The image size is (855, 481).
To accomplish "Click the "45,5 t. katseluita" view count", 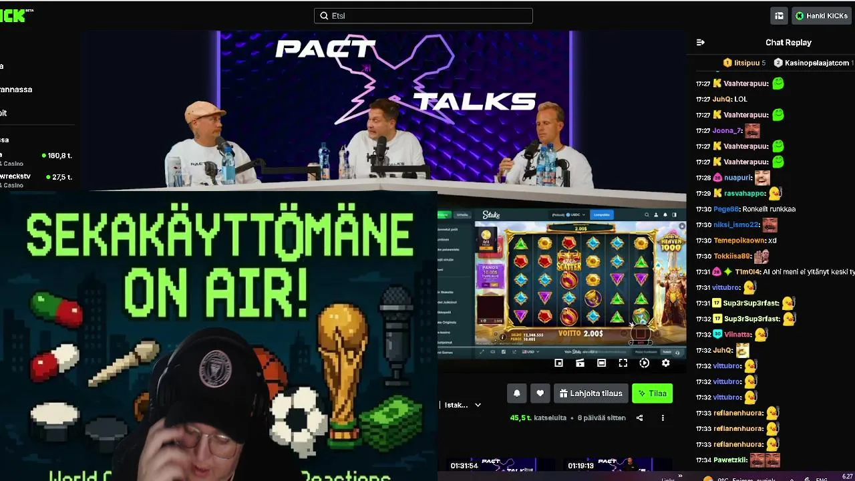I will point(538,418).
